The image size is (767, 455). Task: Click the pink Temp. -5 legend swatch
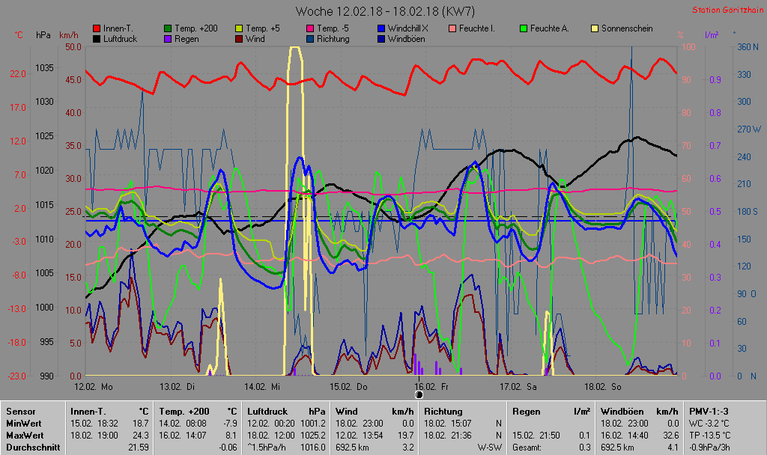pos(310,28)
